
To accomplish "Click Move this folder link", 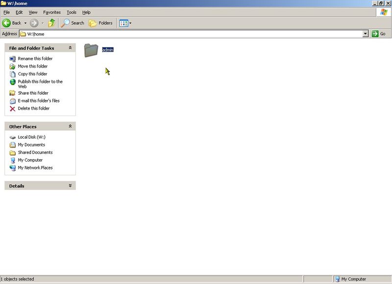I will (x=32, y=66).
